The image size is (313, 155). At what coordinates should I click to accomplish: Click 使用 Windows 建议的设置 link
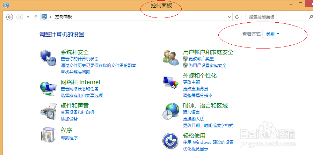tap(209, 142)
